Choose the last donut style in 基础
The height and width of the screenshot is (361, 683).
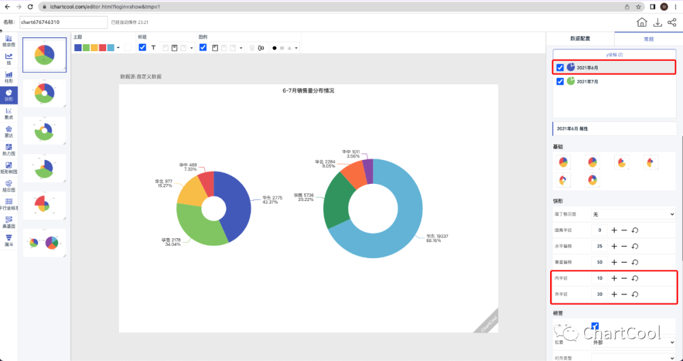pos(593,180)
